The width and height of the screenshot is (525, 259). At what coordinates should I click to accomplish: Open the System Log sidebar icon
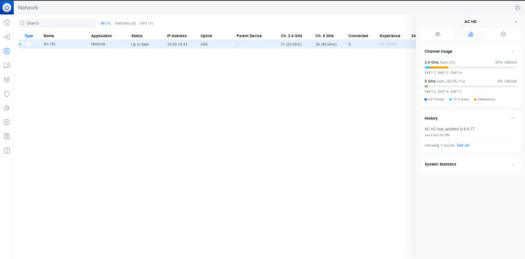[7, 136]
